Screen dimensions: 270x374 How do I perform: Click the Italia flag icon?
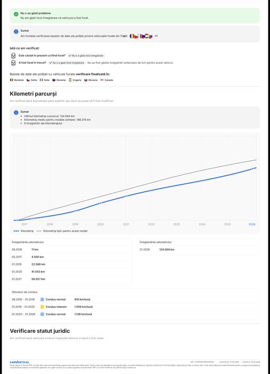[41, 80]
